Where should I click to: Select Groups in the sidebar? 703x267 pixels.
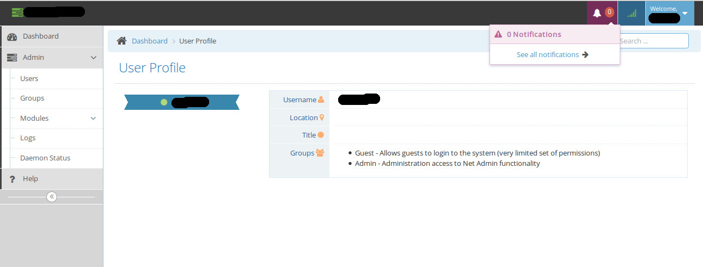(32, 98)
